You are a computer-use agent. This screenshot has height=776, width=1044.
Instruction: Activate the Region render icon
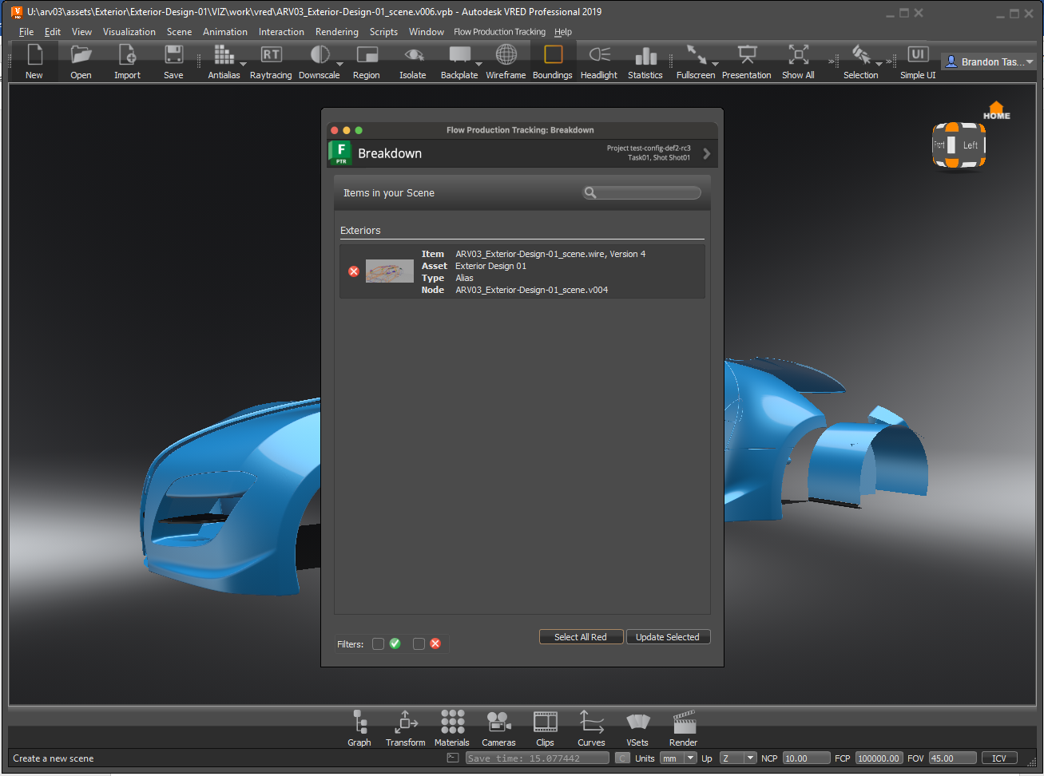pyautogui.click(x=367, y=55)
